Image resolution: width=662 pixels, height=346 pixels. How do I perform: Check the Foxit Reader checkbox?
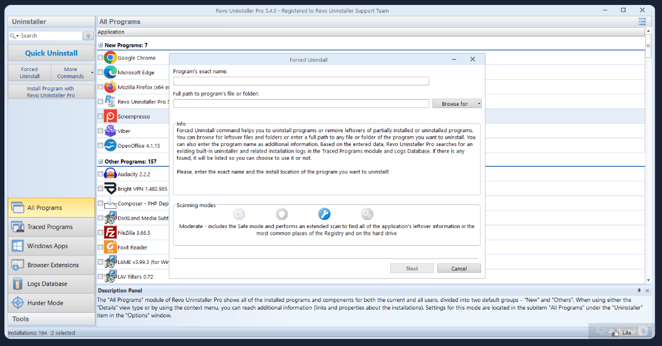tap(100, 247)
